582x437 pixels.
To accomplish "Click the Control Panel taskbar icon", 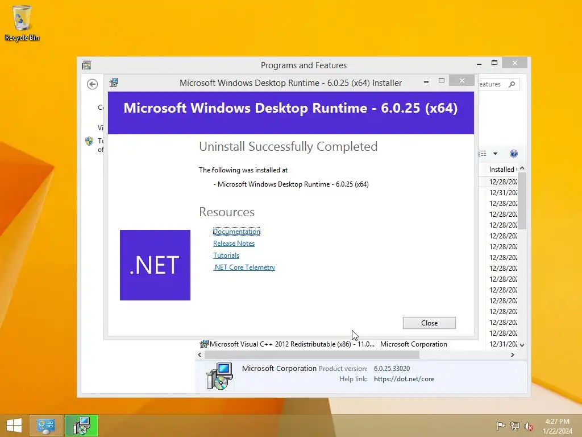I will tap(45, 426).
